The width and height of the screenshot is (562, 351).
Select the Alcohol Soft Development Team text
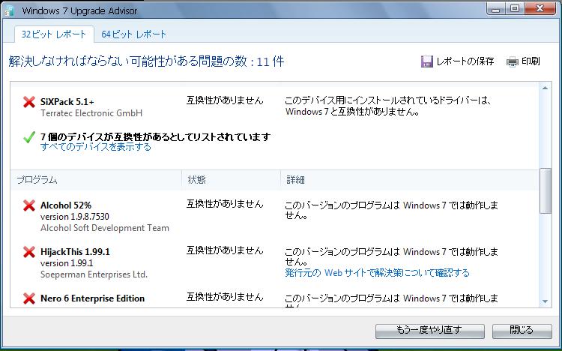tap(105, 228)
